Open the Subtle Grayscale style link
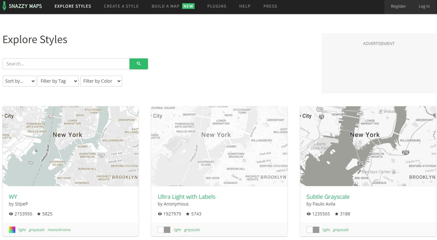 click(x=328, y=197)
